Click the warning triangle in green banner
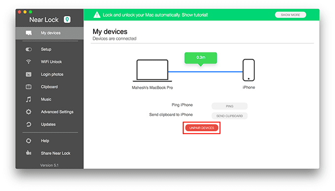Screen dimensions: 335x191 pyautogui.click(x=97, y=15)
